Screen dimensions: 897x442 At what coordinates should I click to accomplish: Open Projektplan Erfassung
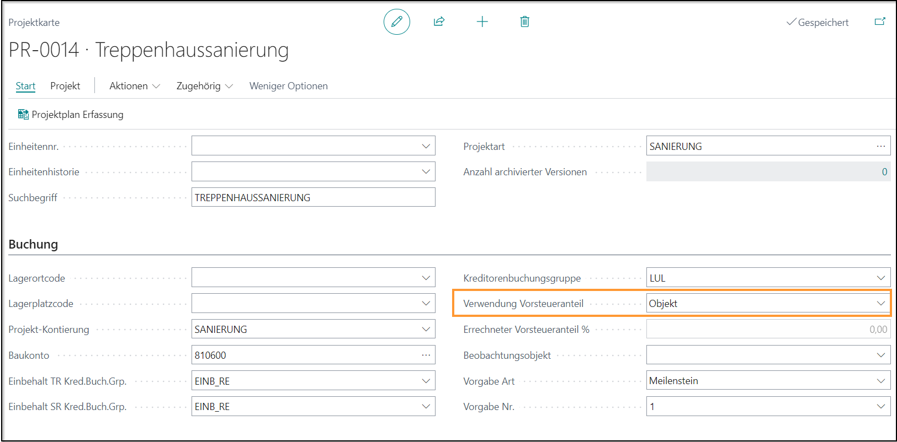[x=71, y=115]
